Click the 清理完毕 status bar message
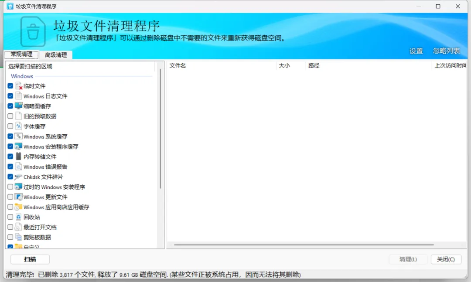Screen dimensions: 471x282 pos(153,275)
